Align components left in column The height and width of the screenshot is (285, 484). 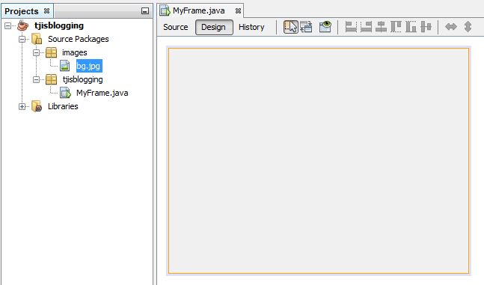pos(351,27)
